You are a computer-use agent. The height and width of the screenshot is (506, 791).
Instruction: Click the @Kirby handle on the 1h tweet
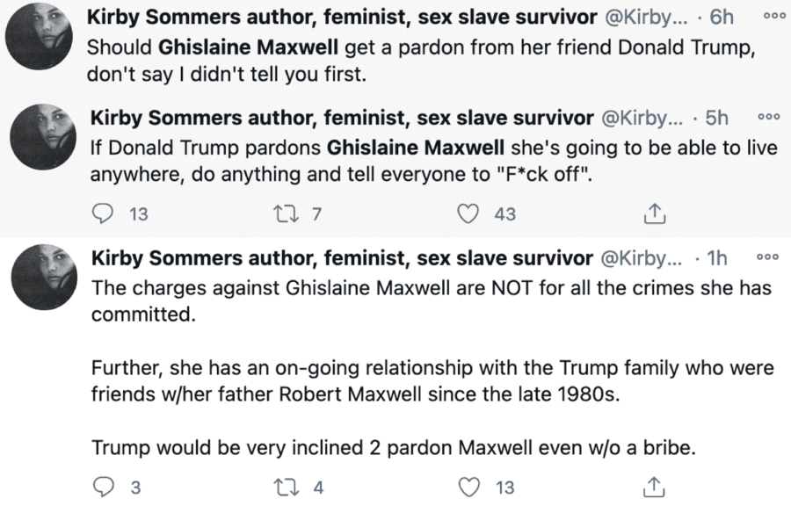coord(640,258)
